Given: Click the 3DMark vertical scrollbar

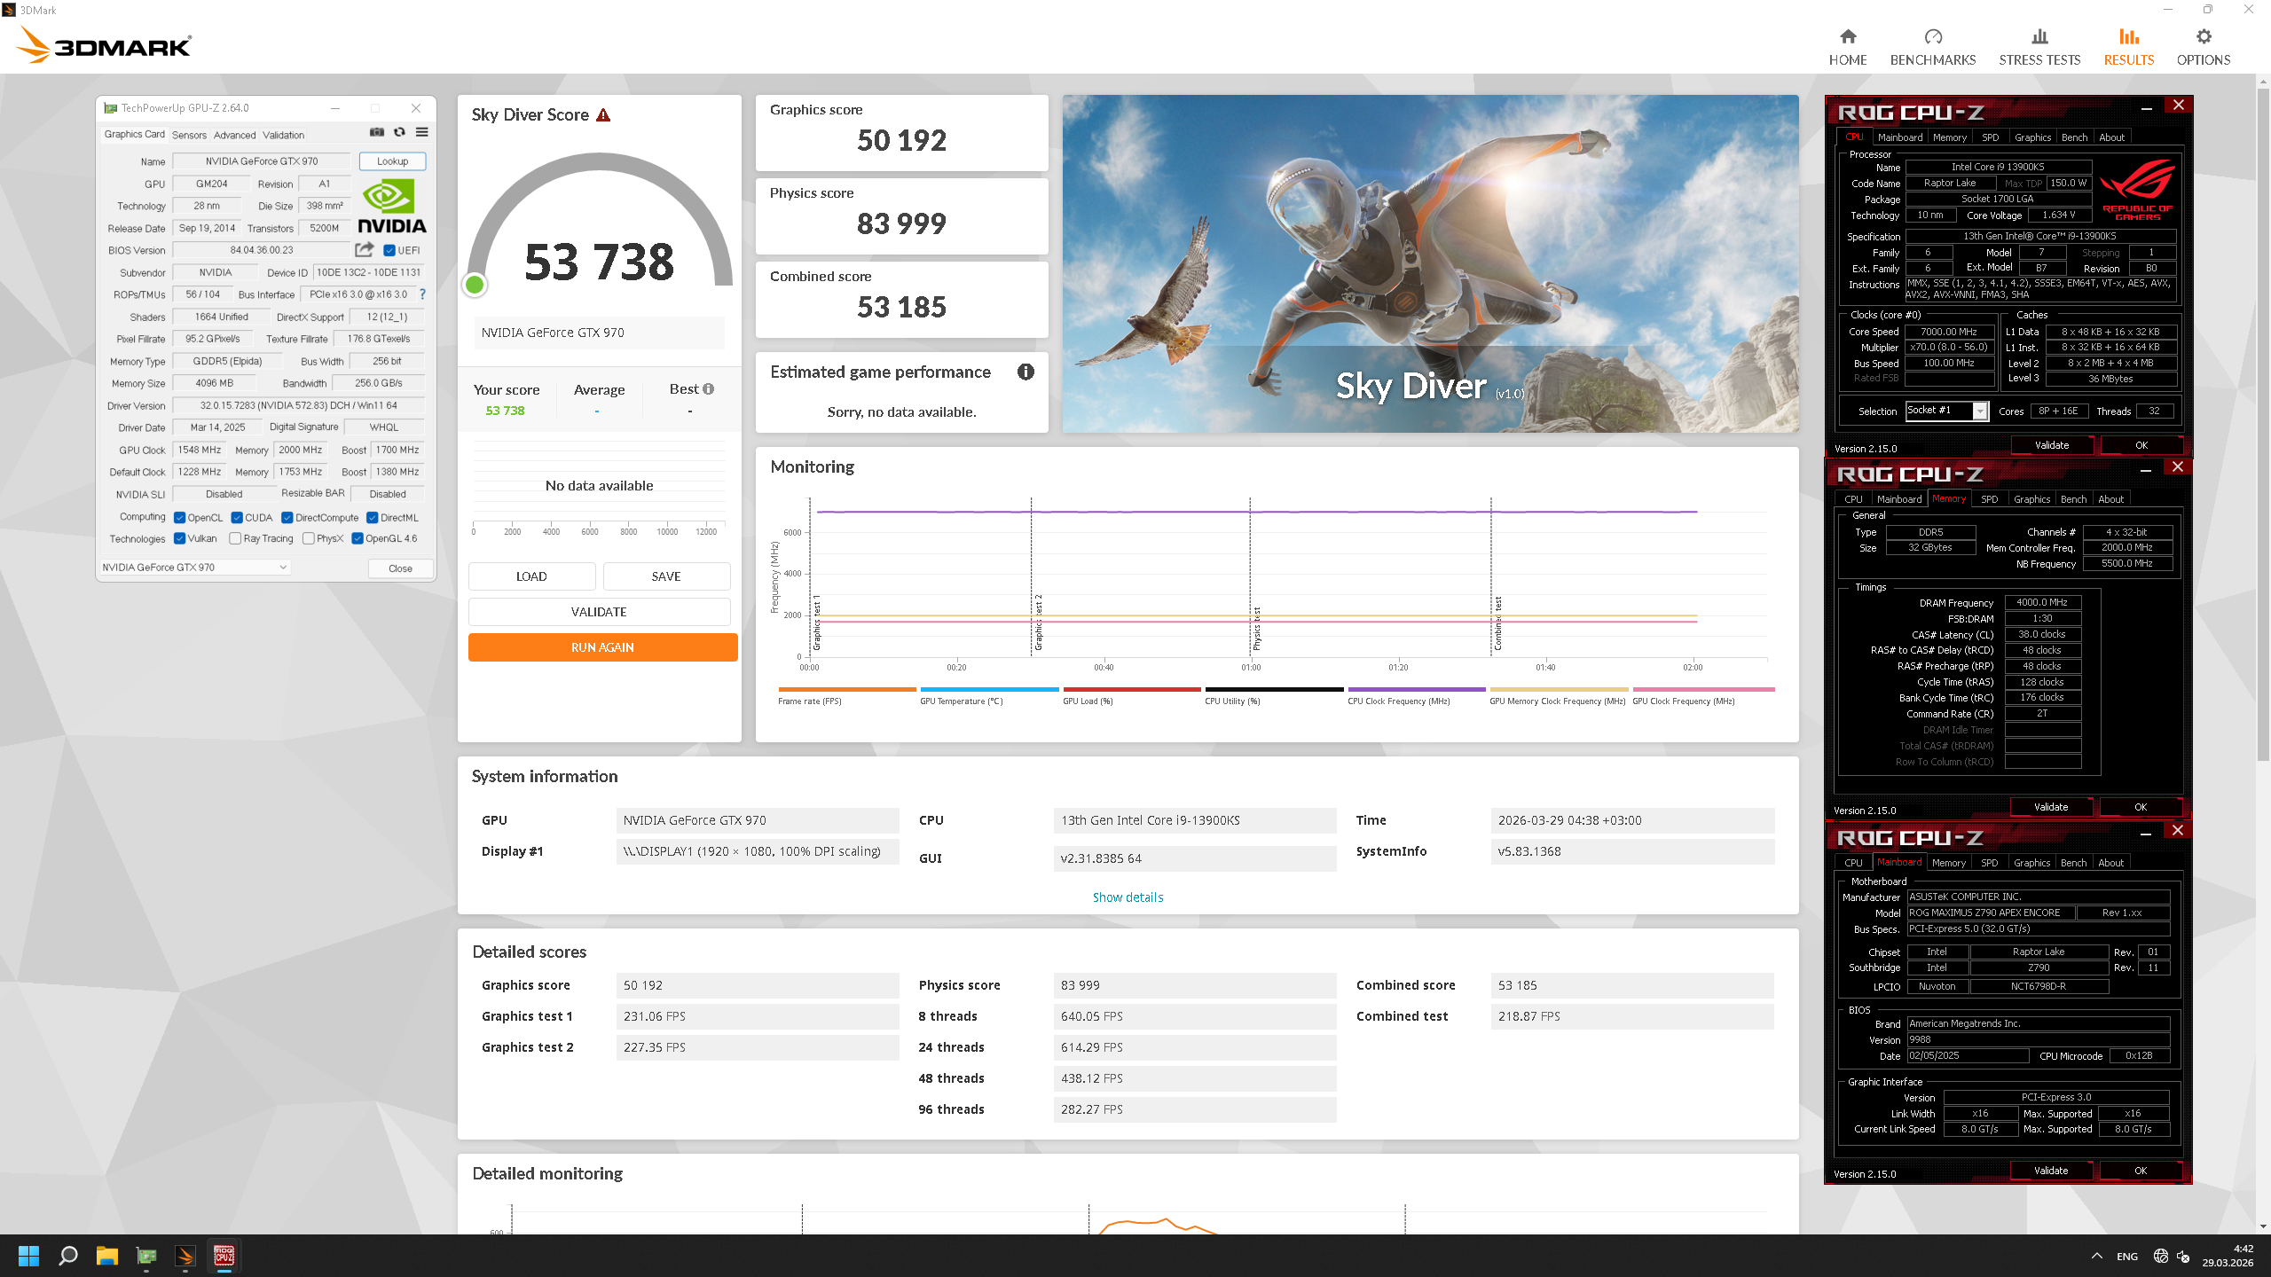Looking at the screenshot, I should (x=2263, y=426).
